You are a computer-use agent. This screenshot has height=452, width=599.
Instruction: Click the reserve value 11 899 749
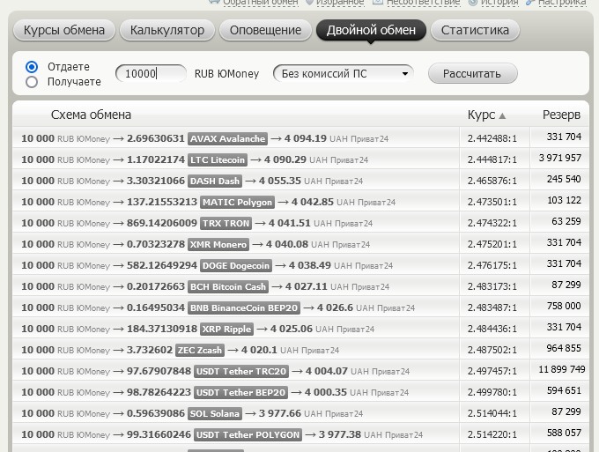562,369
